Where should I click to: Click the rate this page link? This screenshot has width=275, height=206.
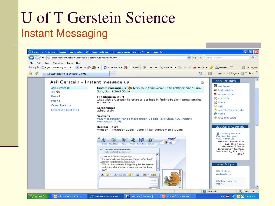(227, 118)
